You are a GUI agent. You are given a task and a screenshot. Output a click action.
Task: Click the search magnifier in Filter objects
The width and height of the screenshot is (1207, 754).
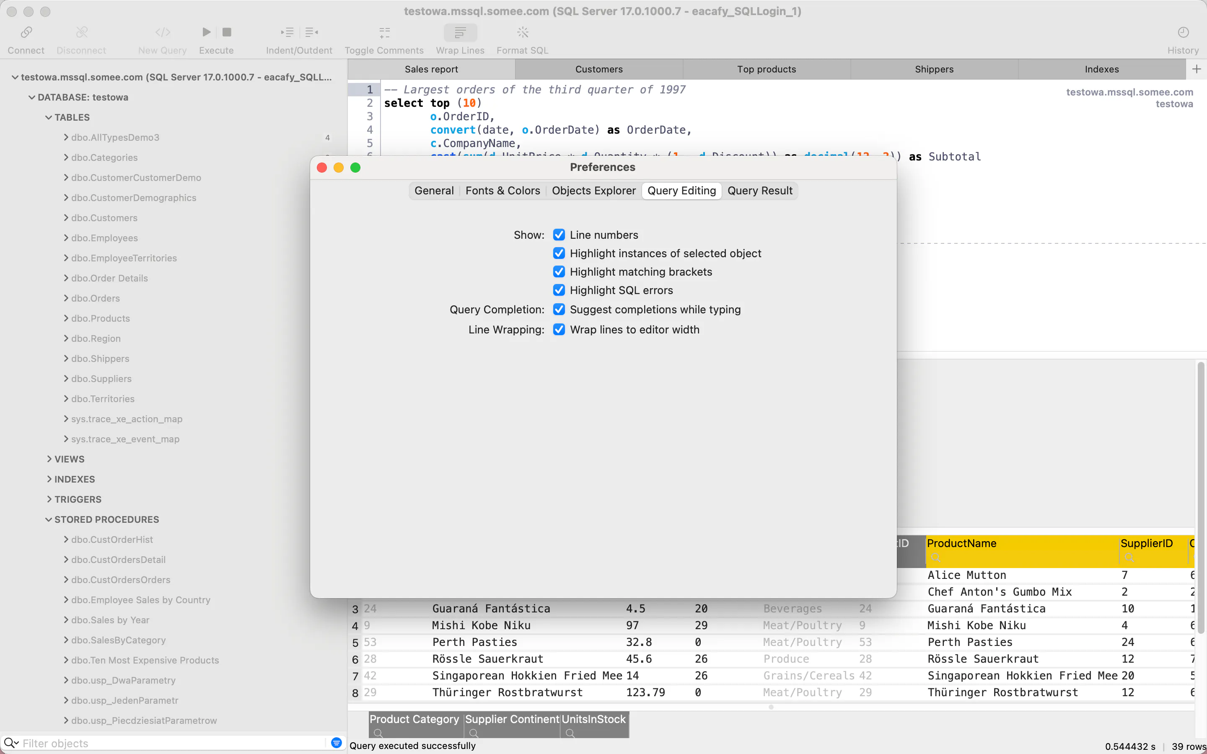tap(10, 743)
